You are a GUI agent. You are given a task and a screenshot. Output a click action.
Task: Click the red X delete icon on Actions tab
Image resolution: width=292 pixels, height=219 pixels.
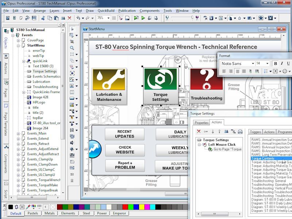coord(199,131)
